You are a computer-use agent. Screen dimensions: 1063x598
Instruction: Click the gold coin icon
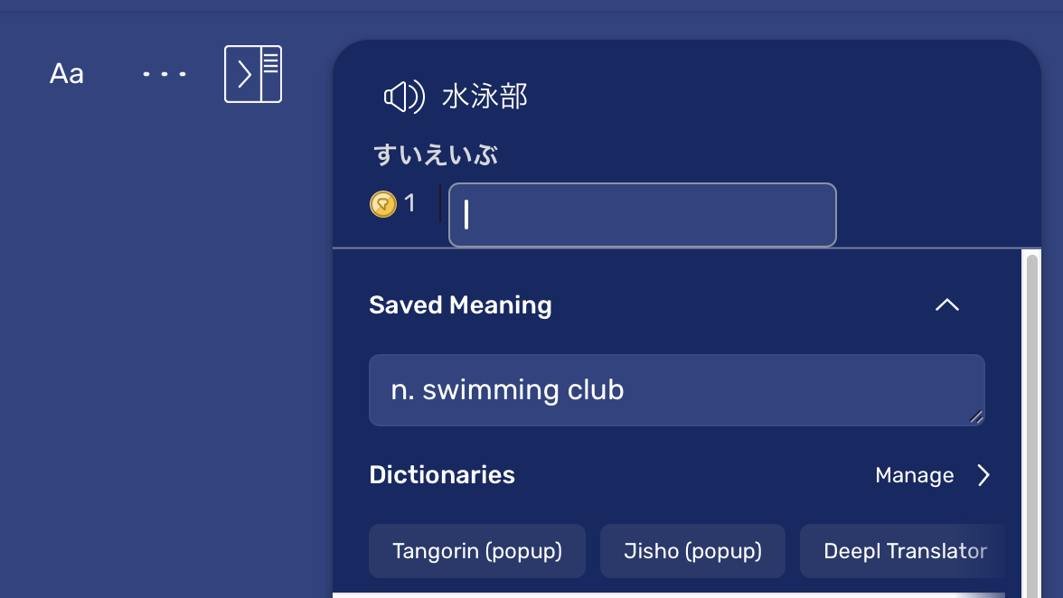click(383, 204)
